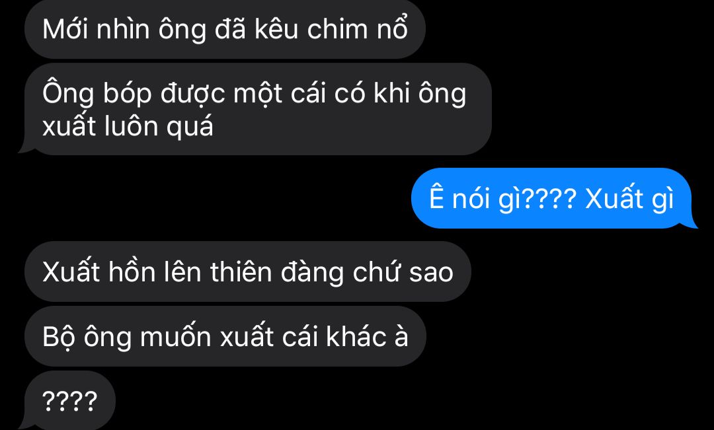
Task: Select the gray '????' message bubble
Action: coord(70,400)
